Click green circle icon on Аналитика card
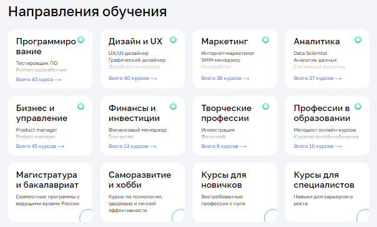 358,40
